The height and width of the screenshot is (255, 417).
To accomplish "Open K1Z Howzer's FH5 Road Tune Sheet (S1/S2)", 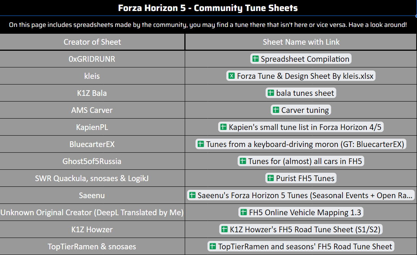I will pyautogui.click(x=301, y=229).
